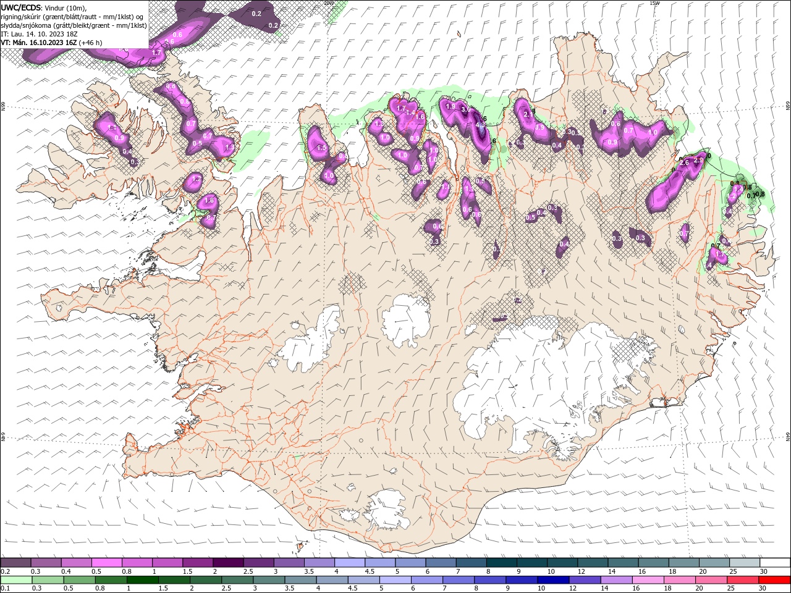The width and height of the screenshot is (791, 593).
Task: Click the "2.9" precipitation value on the map
Action: pos(698,160)
